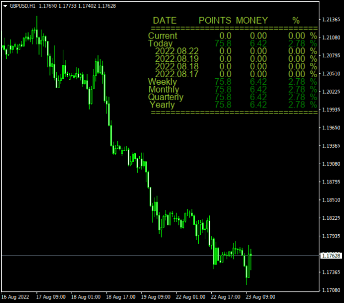The width and height of the screenshot is (344, 303).
Task: Click the 1.19365 price axis label
Action: point(331,146)
